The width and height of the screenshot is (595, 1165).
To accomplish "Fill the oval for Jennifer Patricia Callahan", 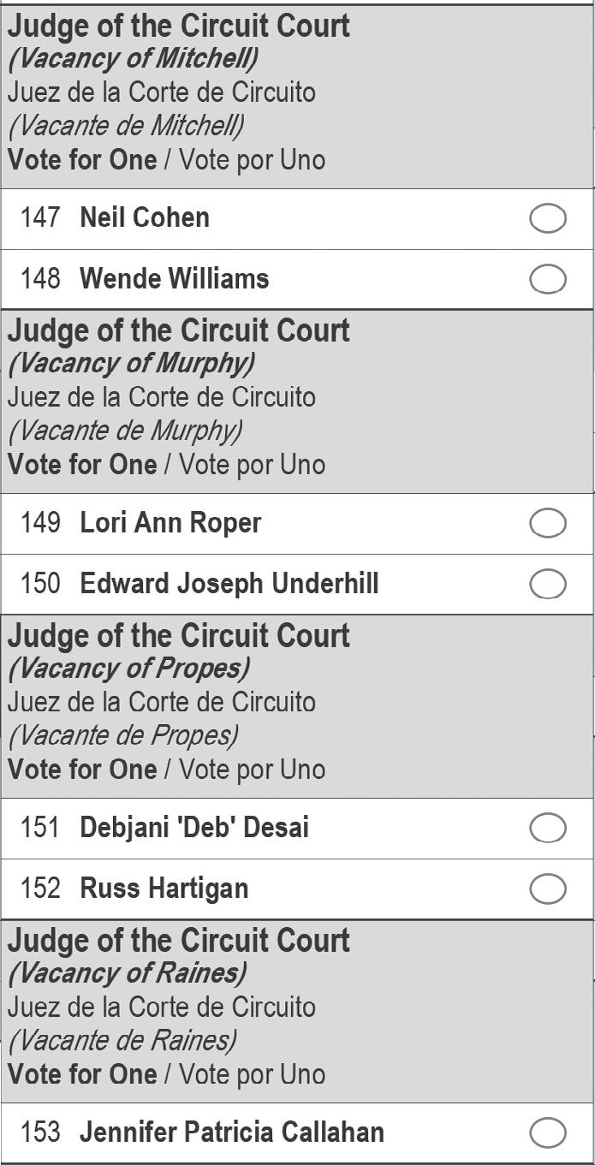I will tap(548, 1132).
